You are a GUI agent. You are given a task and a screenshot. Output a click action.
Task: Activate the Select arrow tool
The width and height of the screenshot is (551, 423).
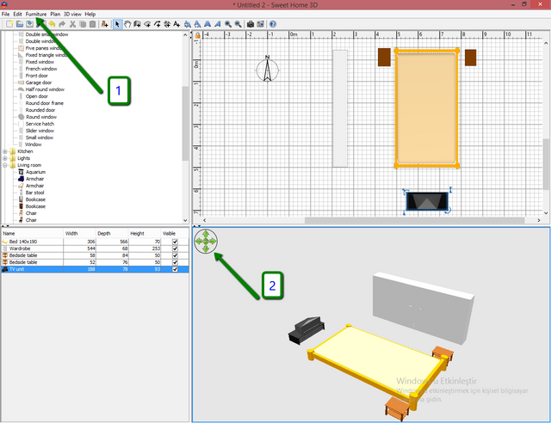click(117, 24)
